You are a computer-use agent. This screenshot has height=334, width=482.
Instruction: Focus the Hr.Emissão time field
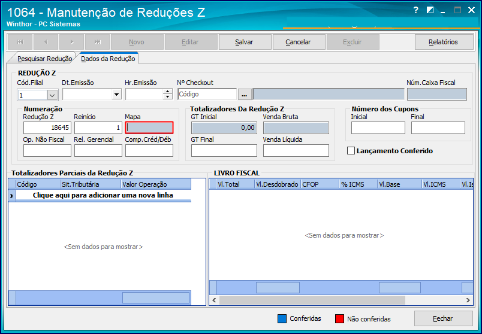pos(144,94)
